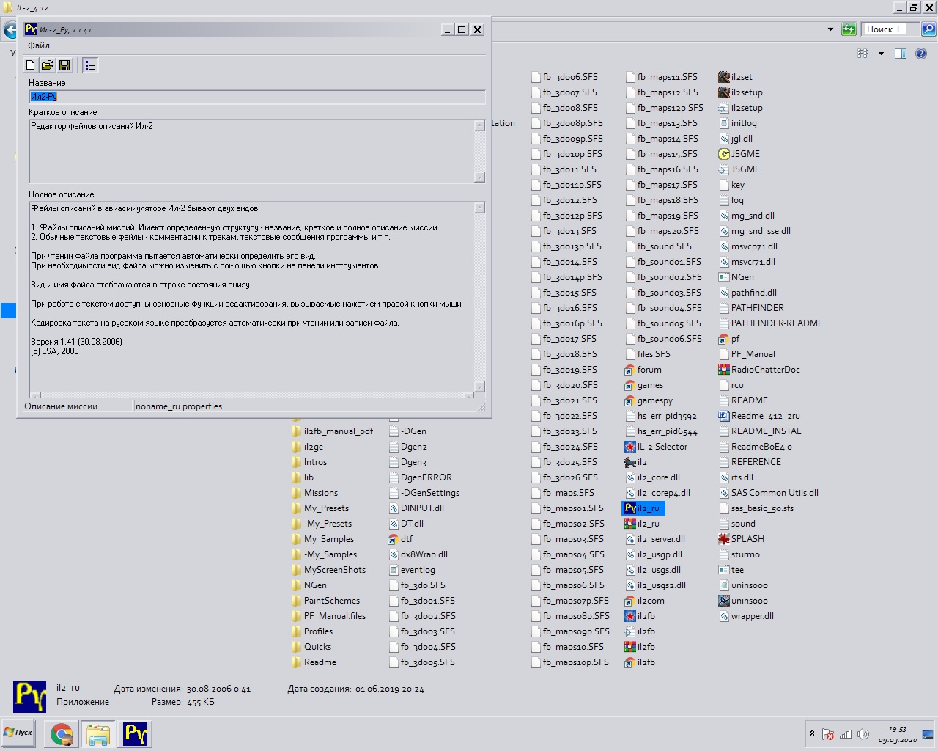Image resolution: width=938 pixels, height=751 pixels.
Task: Toggle the preview pane button
Action: pos(901,54)
